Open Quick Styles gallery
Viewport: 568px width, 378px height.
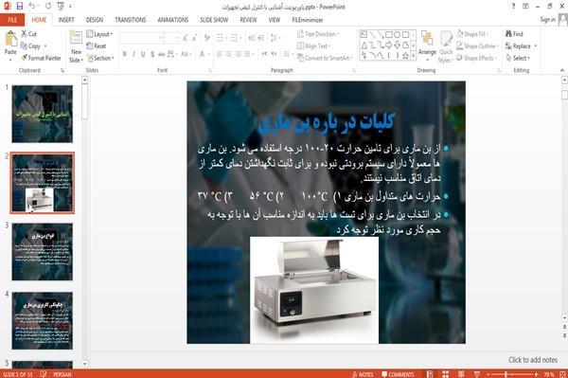(446, 46)
